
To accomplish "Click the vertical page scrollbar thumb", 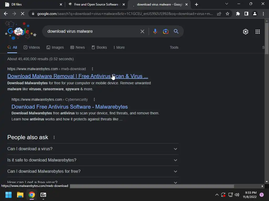I will pos(267,39).
